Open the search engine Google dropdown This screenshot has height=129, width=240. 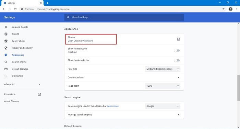163,106
